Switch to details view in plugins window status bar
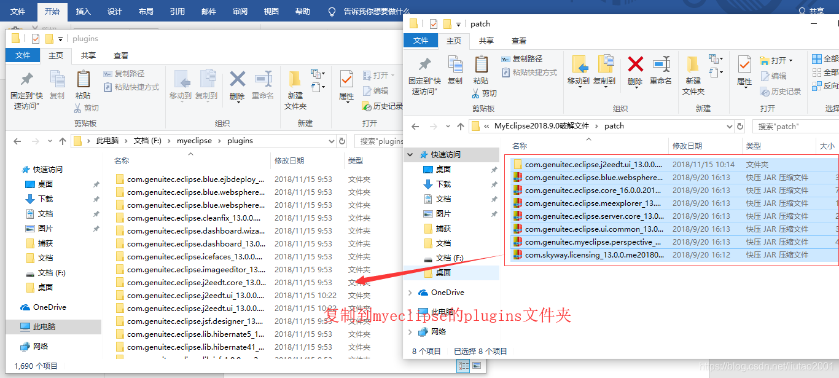The height and width of the screenshot is (378, 839). pos(464,366)
